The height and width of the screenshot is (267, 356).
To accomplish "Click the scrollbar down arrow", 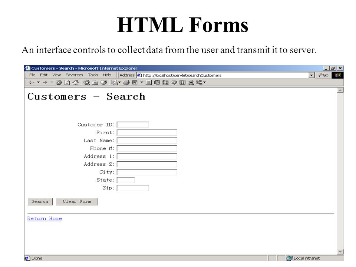I will click(x=340, y=252).
